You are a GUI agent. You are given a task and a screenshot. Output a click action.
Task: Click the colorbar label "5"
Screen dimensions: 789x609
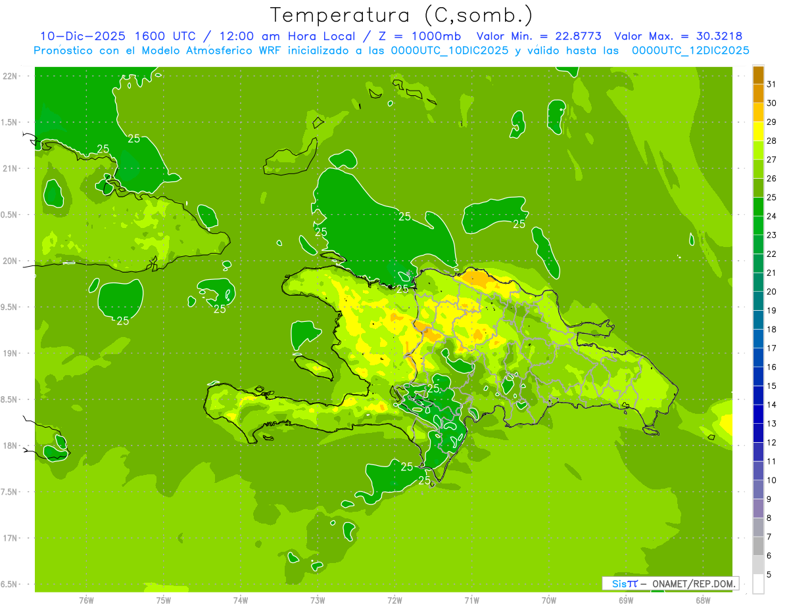(769, 574)
